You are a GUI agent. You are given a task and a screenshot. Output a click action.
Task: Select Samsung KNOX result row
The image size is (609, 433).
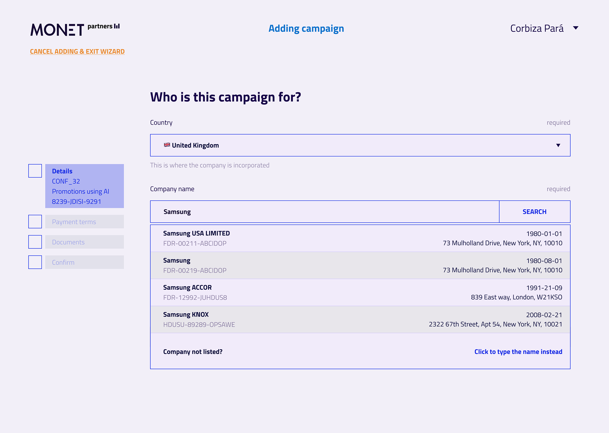click(x=360, y=319)
